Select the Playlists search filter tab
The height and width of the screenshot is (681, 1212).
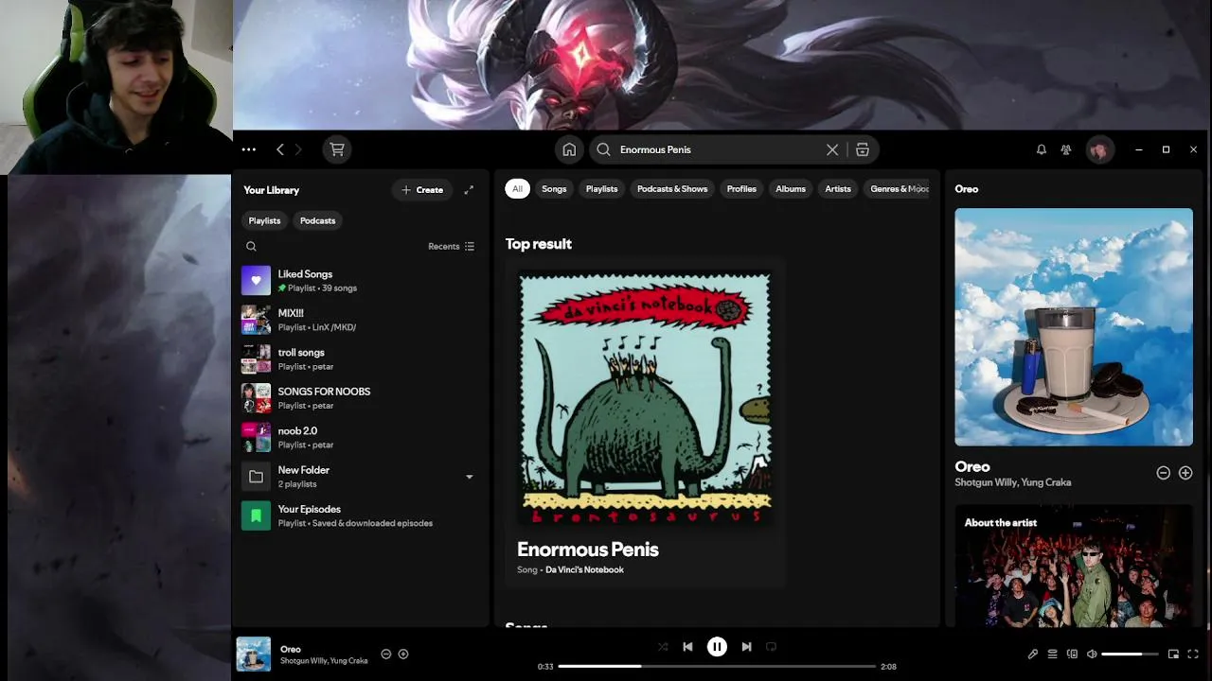click(601, 189)
